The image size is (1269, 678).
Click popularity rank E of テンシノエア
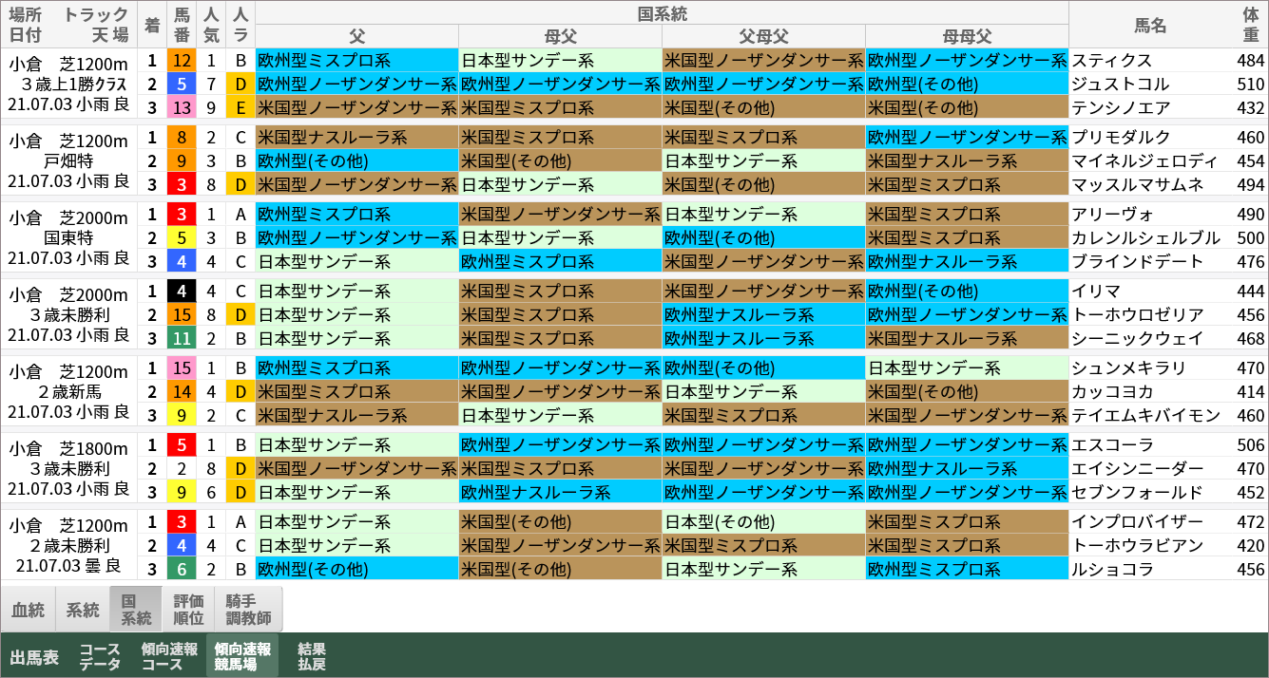tap(240, 107)
